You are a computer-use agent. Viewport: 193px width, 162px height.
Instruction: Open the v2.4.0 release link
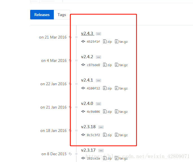point(87,103)
